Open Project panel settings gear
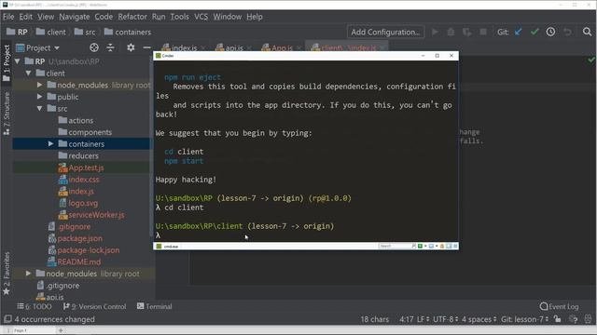The image size is (597, 335). pos(131,47)
